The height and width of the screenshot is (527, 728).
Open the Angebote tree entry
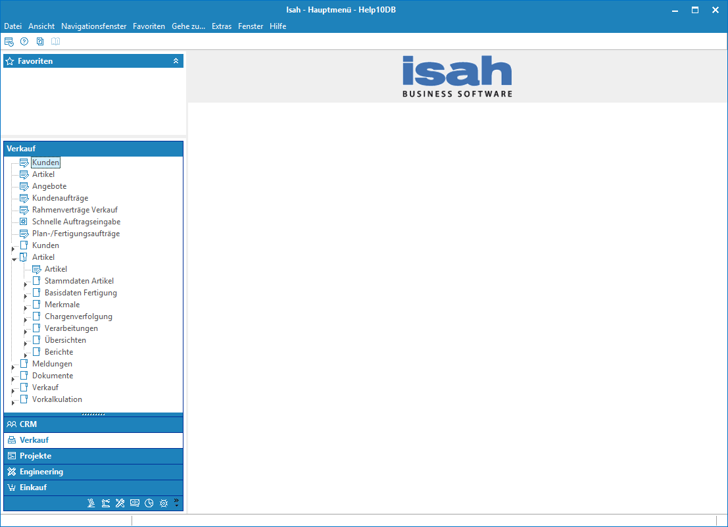tap(49, 186)
